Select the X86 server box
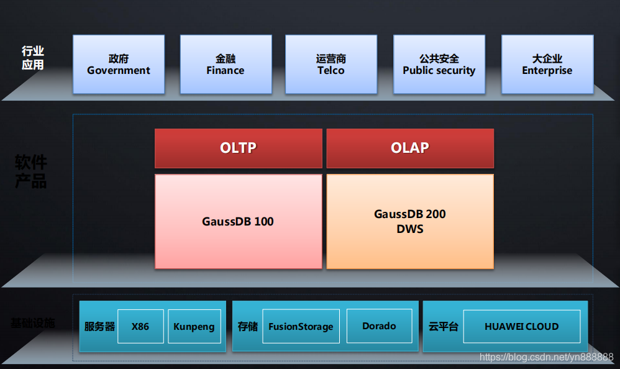620x369 pixels. tap(141, 326)
